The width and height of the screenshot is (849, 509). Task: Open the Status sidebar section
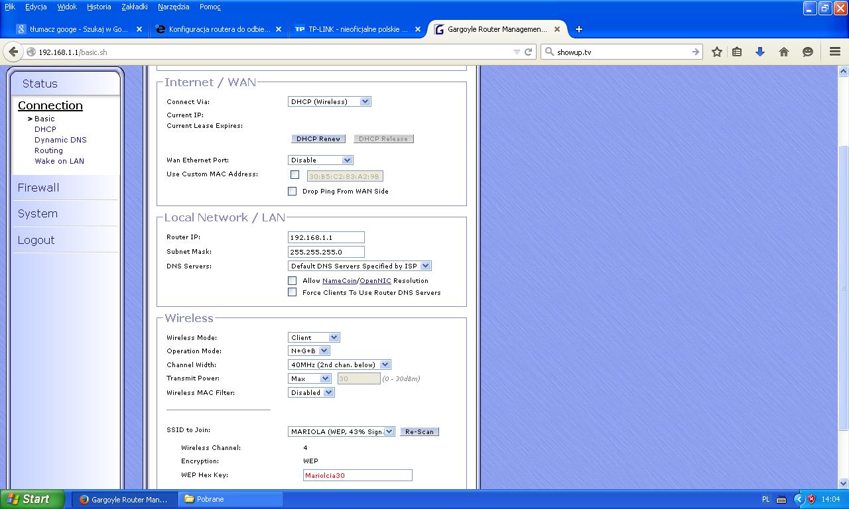point(40,84)
